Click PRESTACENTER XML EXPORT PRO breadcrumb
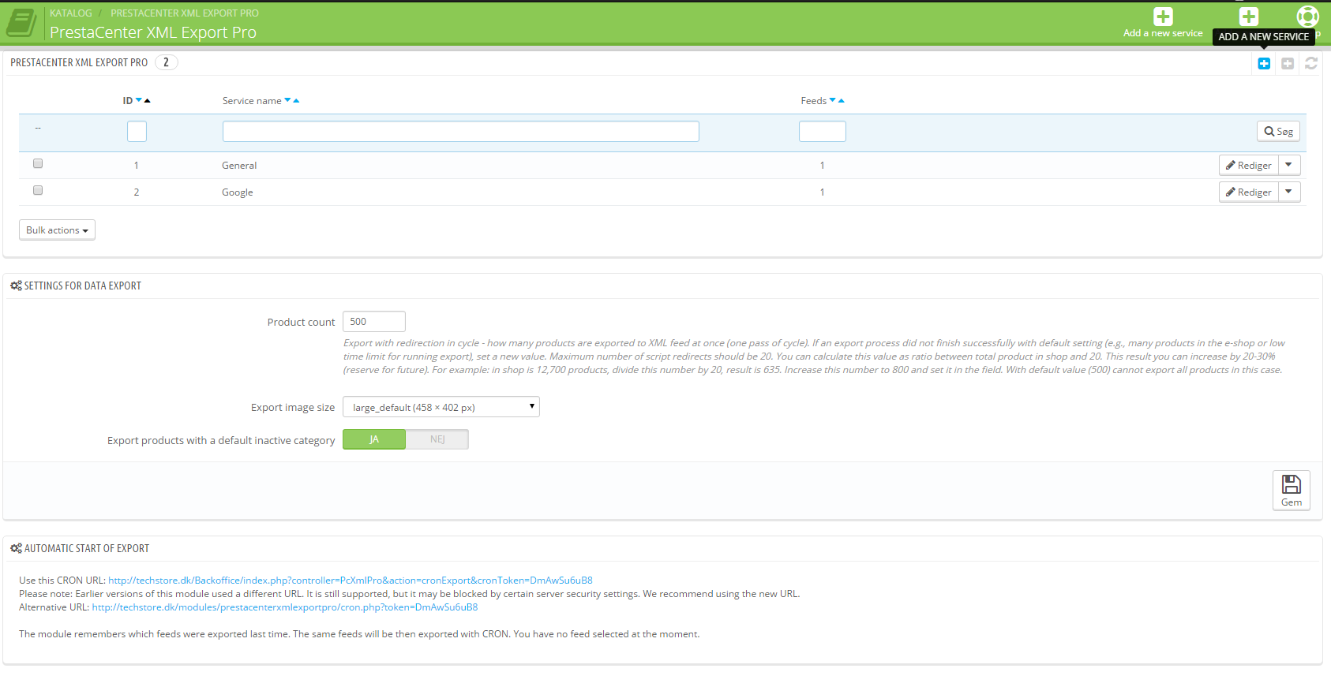1331x687 pixels. coord(185,13)
